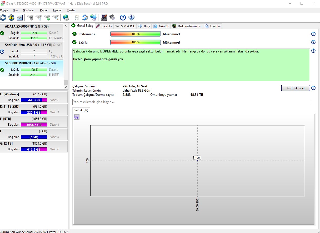This screenshot has width=320, height=233.
Task: Click help icon beside the Sağlık row
Action: click(313, 42)
